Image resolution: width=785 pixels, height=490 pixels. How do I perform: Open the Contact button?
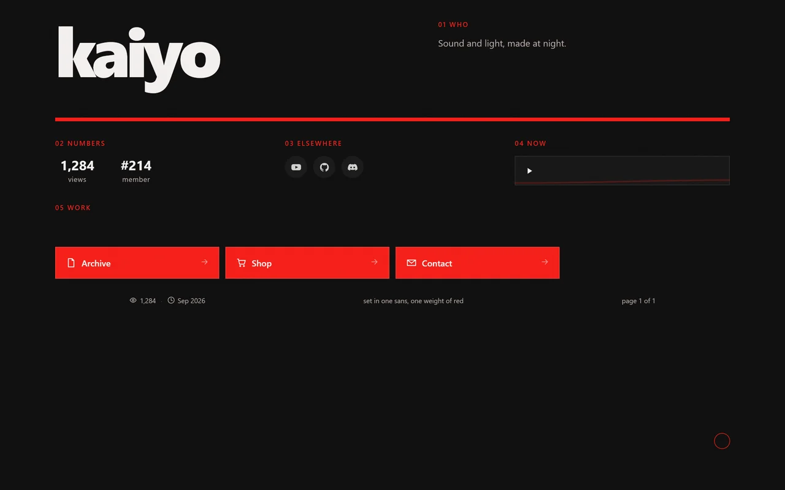(x=477, y=263)
